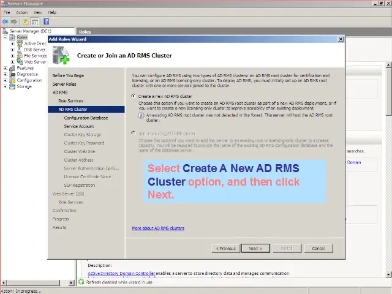
Task: Click the DNS Server role icon
Action: pyautogui.click(x=20, y=50)
